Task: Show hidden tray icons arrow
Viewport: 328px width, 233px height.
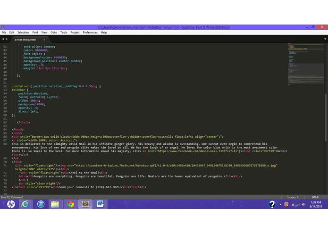Action: click(x=280, y=205)
